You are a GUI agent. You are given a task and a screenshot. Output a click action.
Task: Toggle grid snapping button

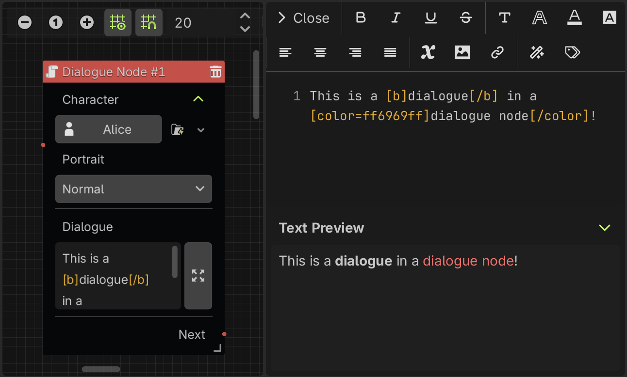[149, 22]
